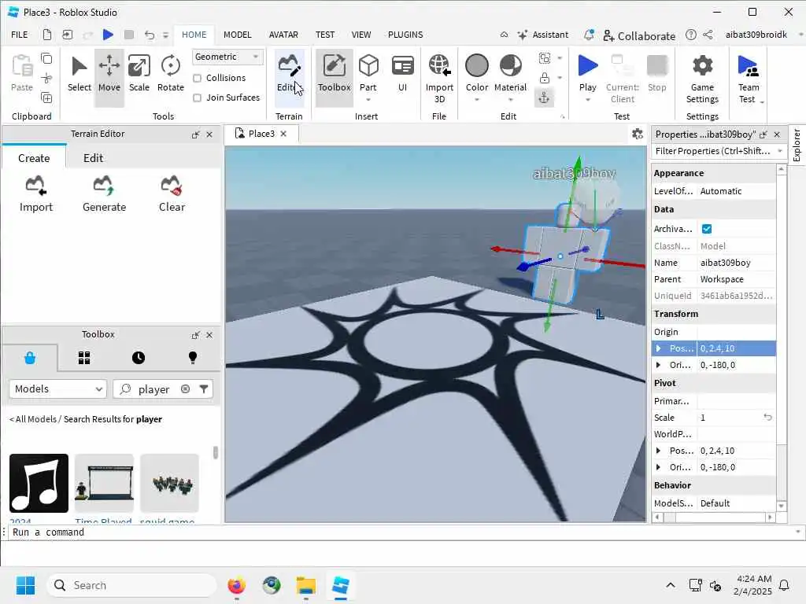Click Import terrain icon
This screenshot has height=604, width=806.
(x=36, y=194)
